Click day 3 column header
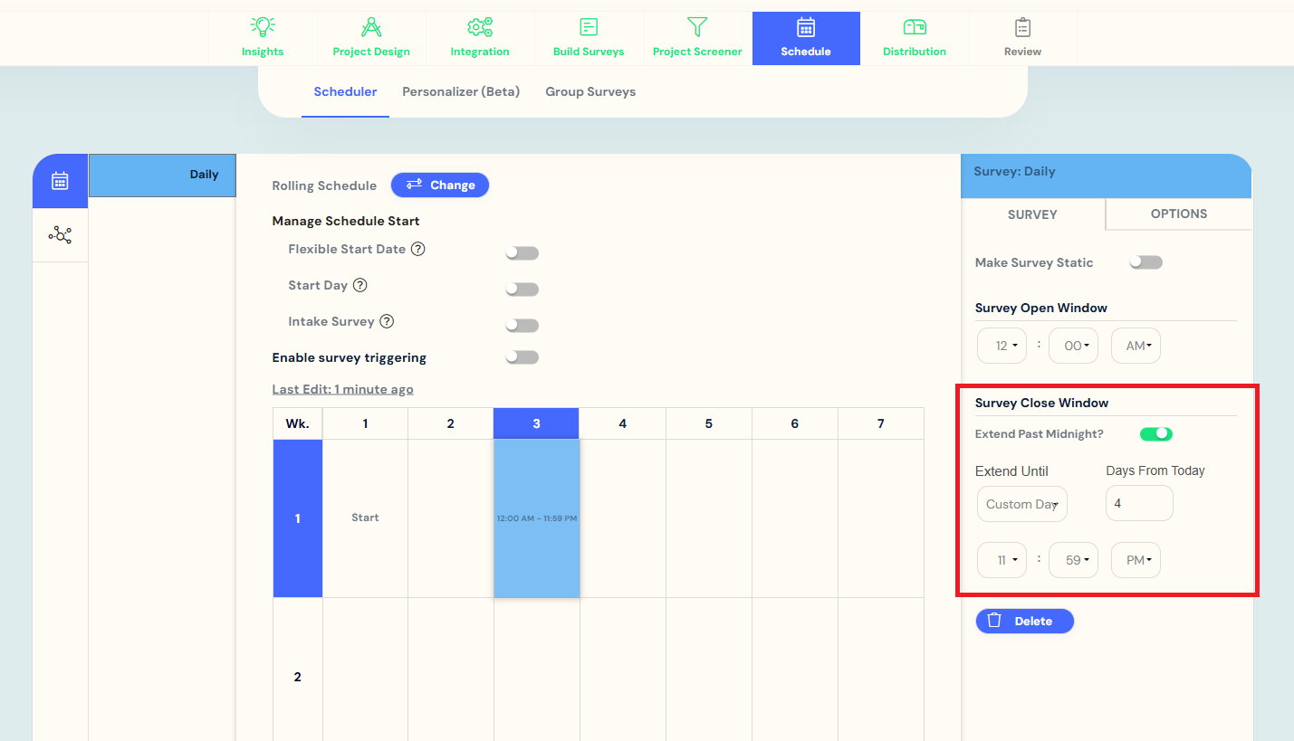 click(x=536, y=423)
